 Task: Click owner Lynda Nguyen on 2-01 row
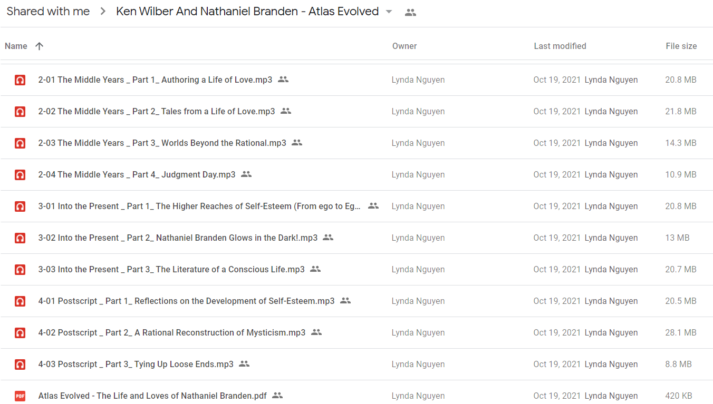click(418, 80)
